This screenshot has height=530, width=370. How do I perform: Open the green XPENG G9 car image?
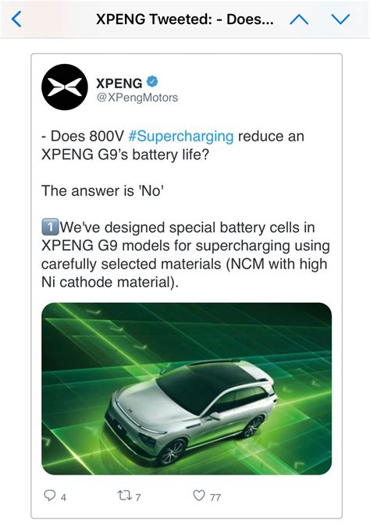click(187, 389)
